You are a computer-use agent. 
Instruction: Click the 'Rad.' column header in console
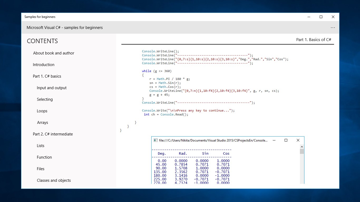point(183,153)
